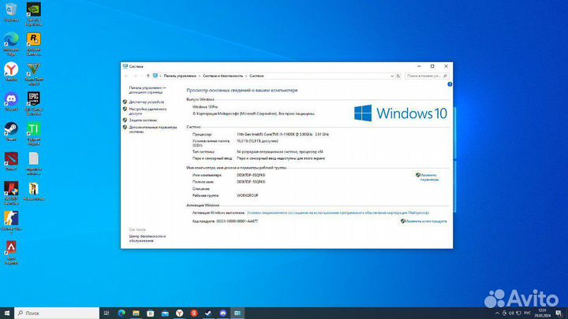The width and height of the screenshot is (568, 319).
Task: Open Steam from the taskbar
Action: coord(208,313)
